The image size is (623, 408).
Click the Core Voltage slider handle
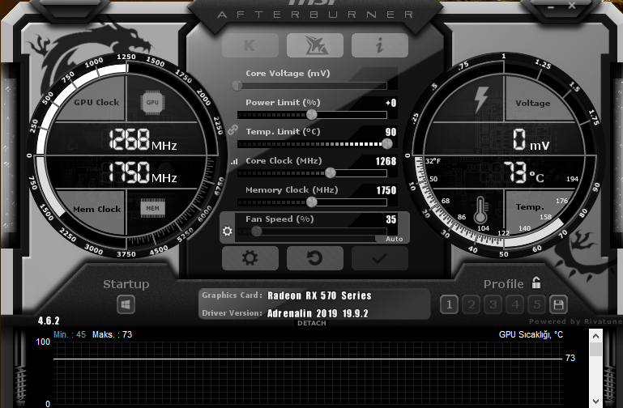[x=237, y=85]
